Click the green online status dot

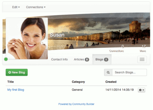coord(6,59)
